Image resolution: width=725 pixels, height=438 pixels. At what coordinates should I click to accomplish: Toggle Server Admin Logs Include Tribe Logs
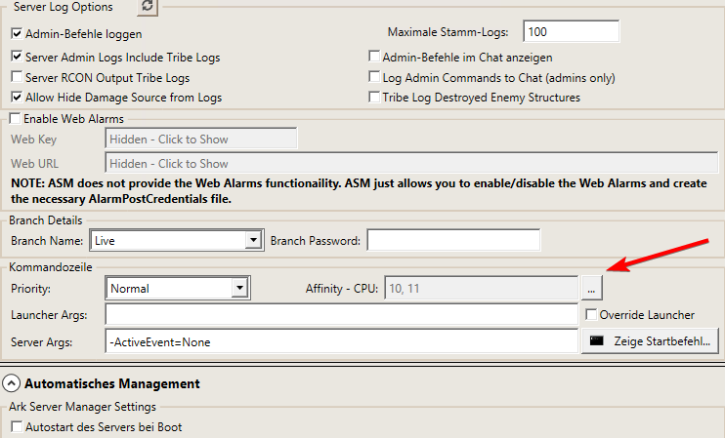[x=17, y=57]
